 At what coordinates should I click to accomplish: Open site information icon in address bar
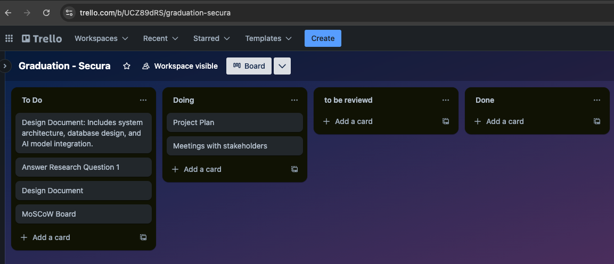pyautogui.click(x=69, y=13)
